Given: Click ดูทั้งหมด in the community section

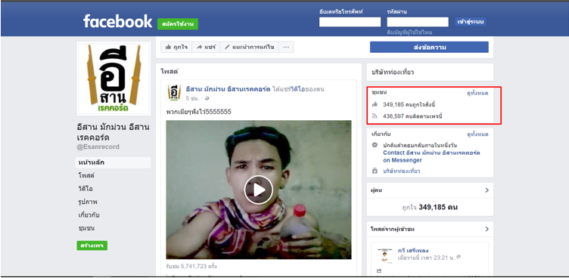Looking at the screenshot, I should tap(477, 93).
